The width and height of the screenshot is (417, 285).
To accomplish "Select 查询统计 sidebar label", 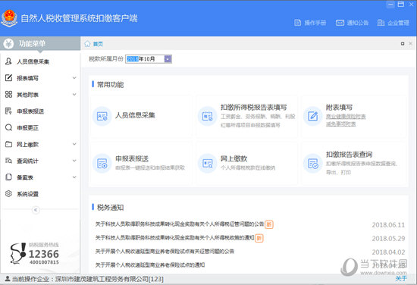I will point(27,161).
